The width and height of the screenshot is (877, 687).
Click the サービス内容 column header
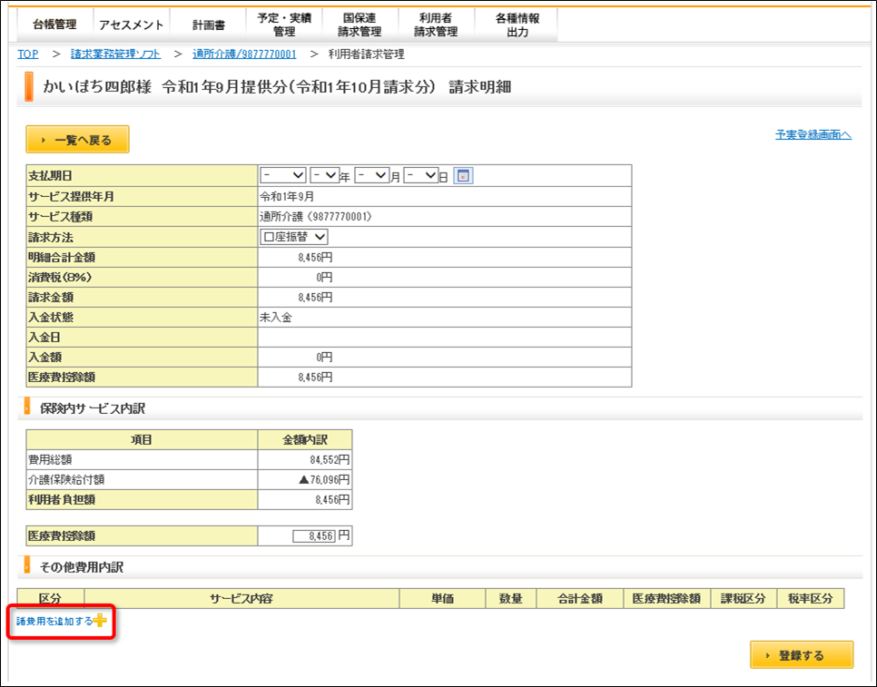tap(241, 599)
